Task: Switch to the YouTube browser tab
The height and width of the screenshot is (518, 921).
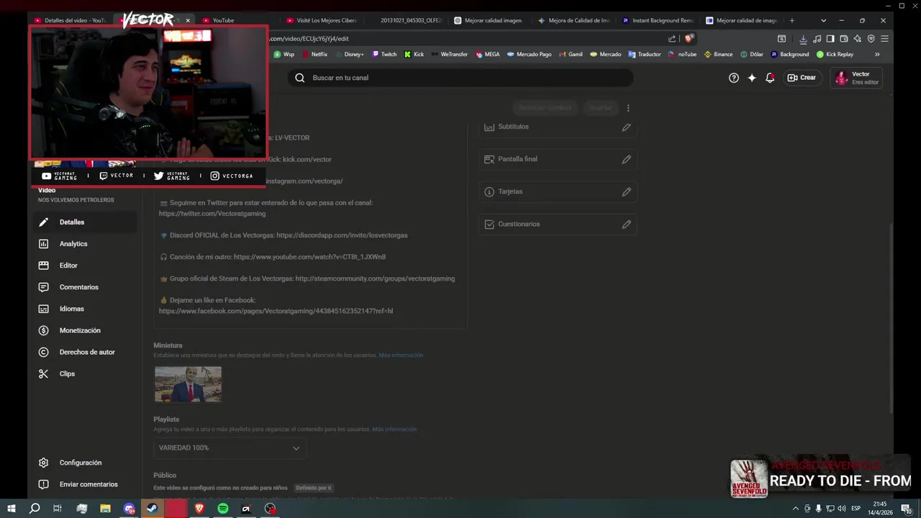Action: (232, 20)
